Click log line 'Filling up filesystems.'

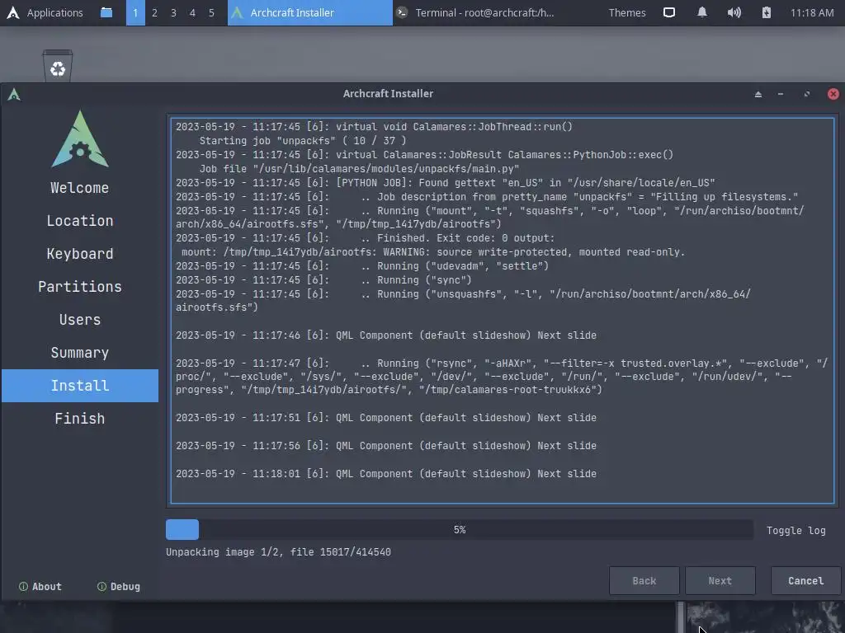(x=487, y=197)
